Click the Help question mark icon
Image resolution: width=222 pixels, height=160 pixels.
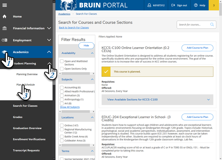point(196,5)
